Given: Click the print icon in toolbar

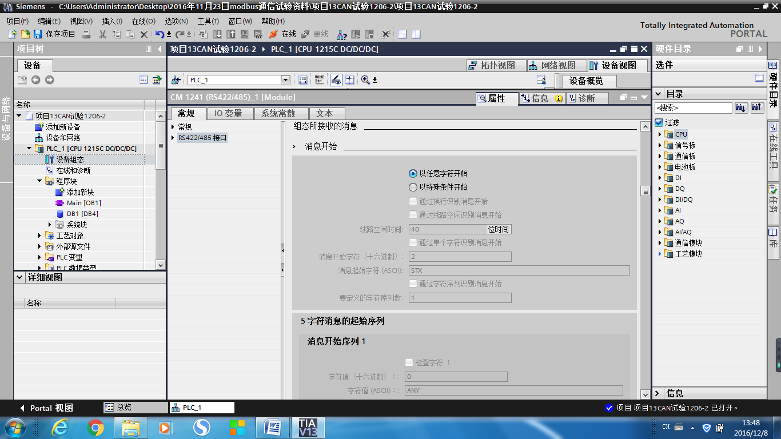Looking at the screenshot, I should coord(86,34).
